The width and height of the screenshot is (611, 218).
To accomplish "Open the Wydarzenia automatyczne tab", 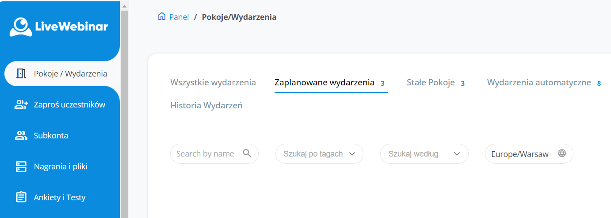I will point(539,83).
